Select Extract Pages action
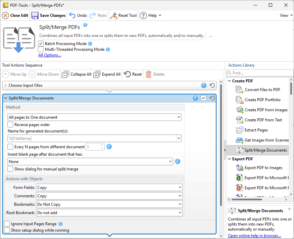The height and width of the screenshot is (239, 294). click(252, 130)
